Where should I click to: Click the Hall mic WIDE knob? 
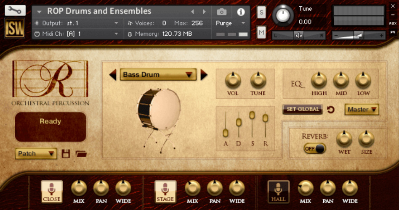tap(350, 188)
